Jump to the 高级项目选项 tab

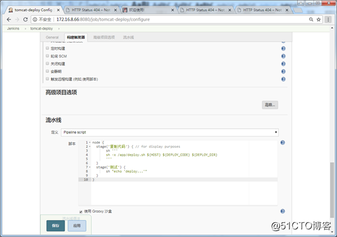tap(104, 37)
